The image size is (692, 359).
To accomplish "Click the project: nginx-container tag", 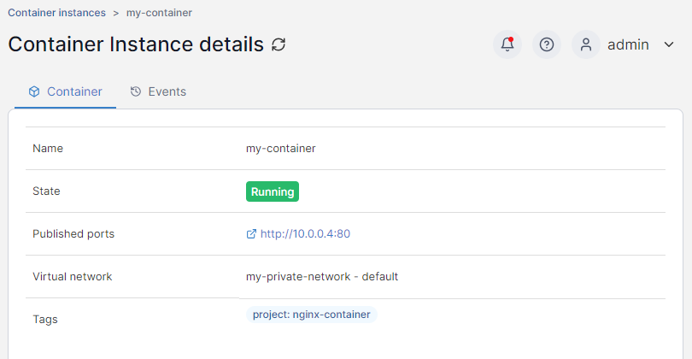I will pyautogui.click(x=311, y=315).
